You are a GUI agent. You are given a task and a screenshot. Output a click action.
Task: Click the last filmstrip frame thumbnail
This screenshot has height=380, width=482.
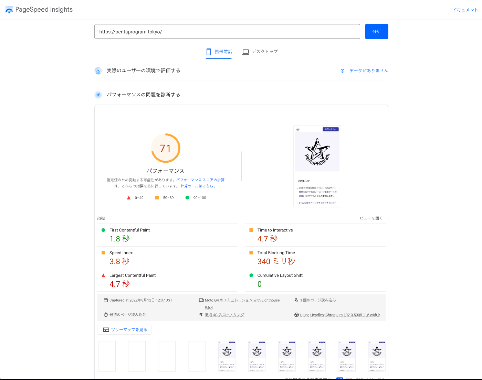pyautogui.click(x=377, y=356)
